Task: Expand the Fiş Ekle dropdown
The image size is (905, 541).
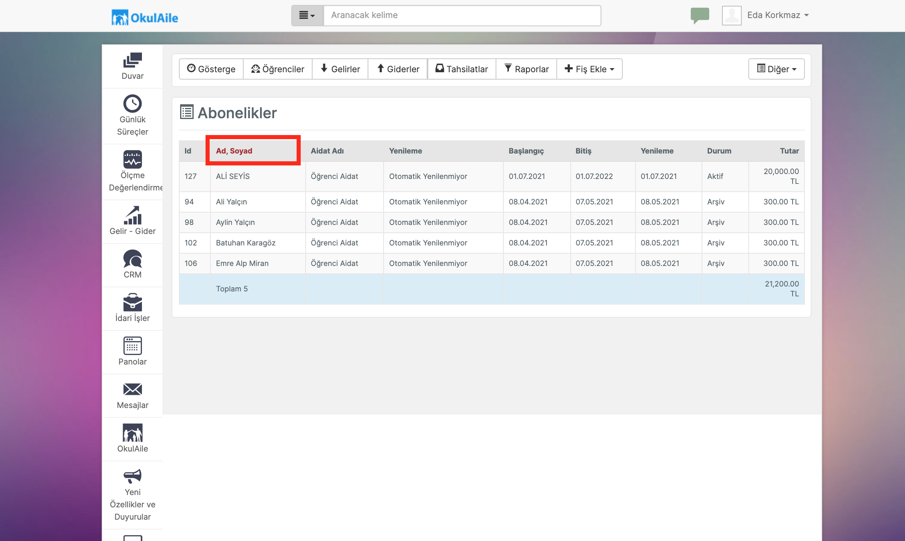Action: (x=589, y=69)
